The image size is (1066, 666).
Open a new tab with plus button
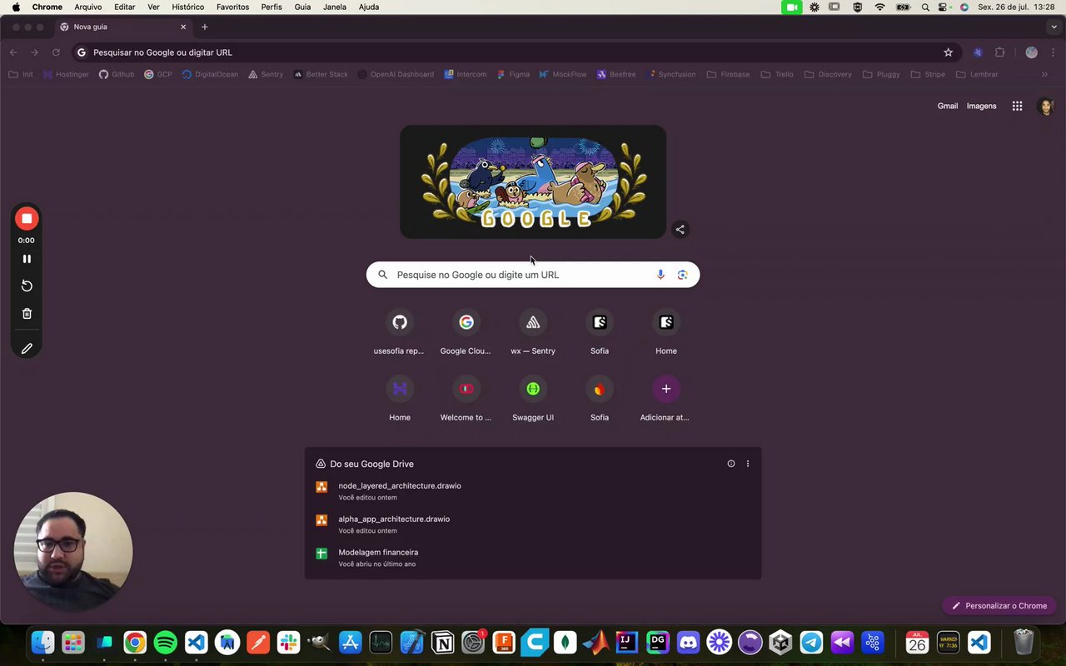click(205, 27)
